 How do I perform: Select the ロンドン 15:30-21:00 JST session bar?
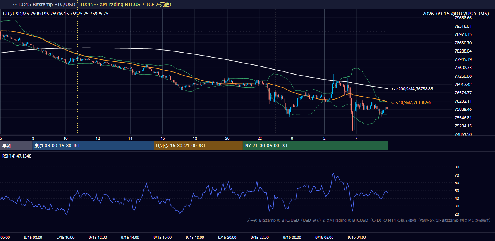(198, 146)
